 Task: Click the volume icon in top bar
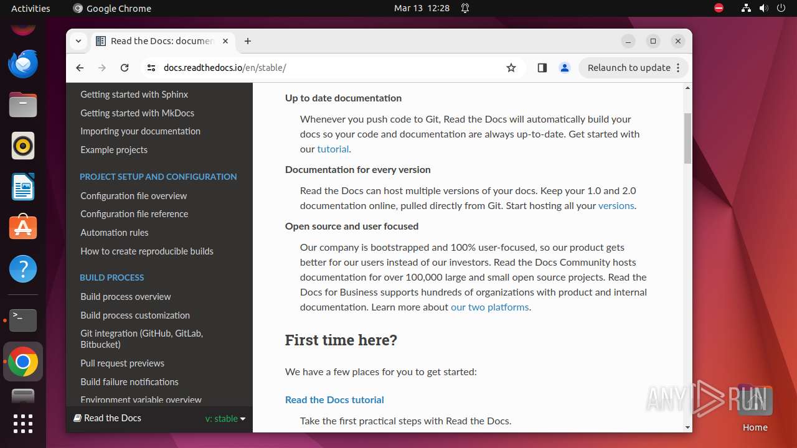pos(763,8)
